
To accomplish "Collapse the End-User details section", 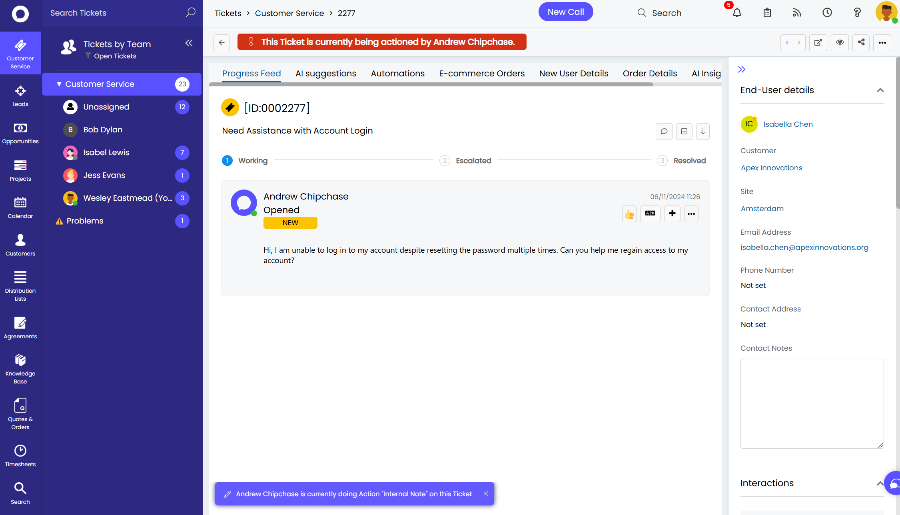I will pyautogui.click(x=880, y=90).
